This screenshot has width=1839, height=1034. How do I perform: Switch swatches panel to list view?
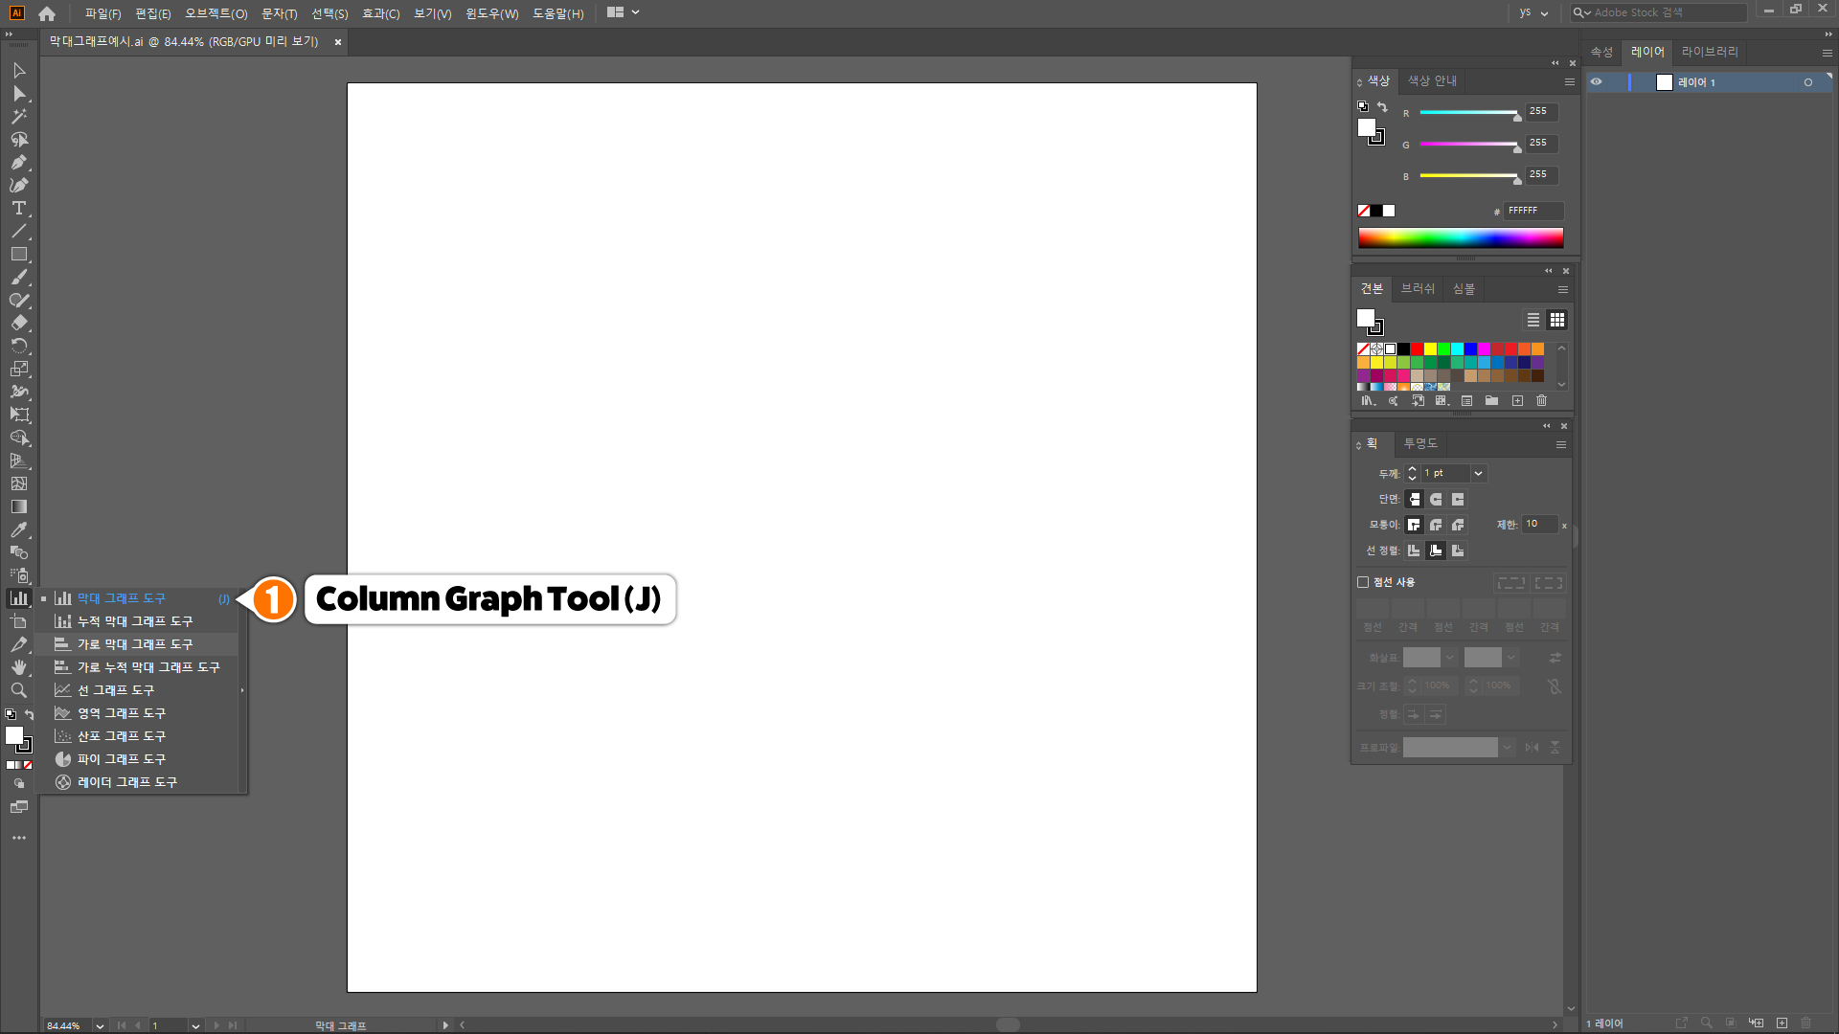click(x=1532, y=320)
